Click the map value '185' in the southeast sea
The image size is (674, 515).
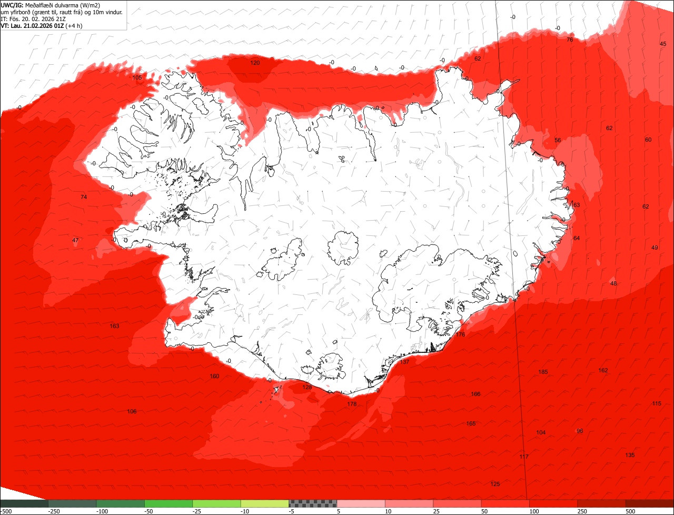(543, 372)
